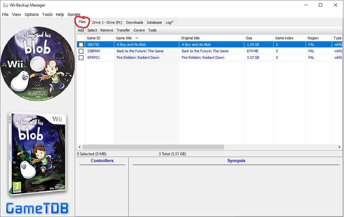Image resolution: width=344 pixels, height=217 pixels.
Task: Click the Synopsis heading
Action: pos(236,160)
